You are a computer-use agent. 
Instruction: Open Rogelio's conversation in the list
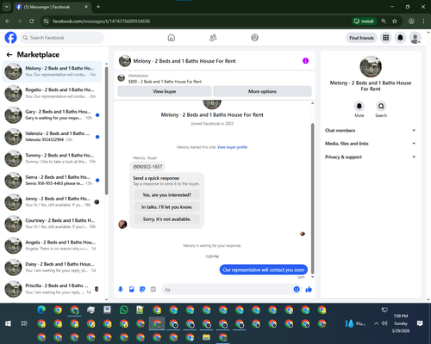pyautogui.click(x=52, y=93)
